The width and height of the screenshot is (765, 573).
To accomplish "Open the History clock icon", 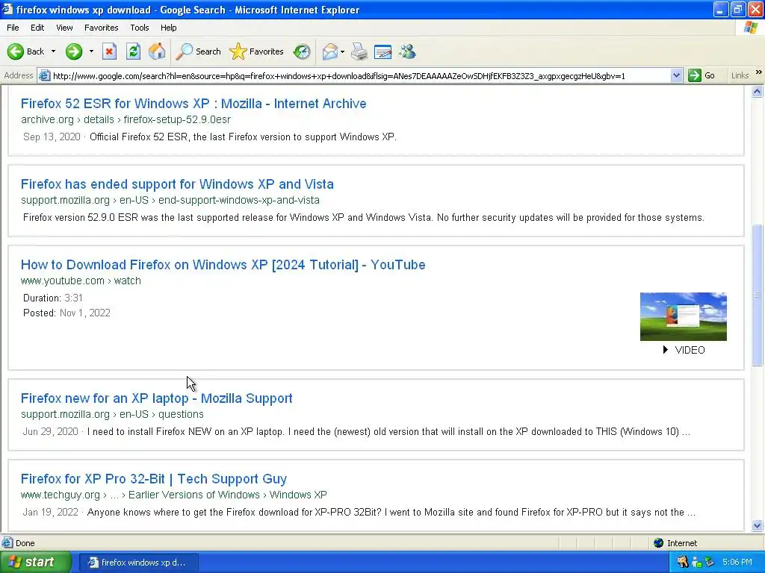I will click(x=302, y=51).
